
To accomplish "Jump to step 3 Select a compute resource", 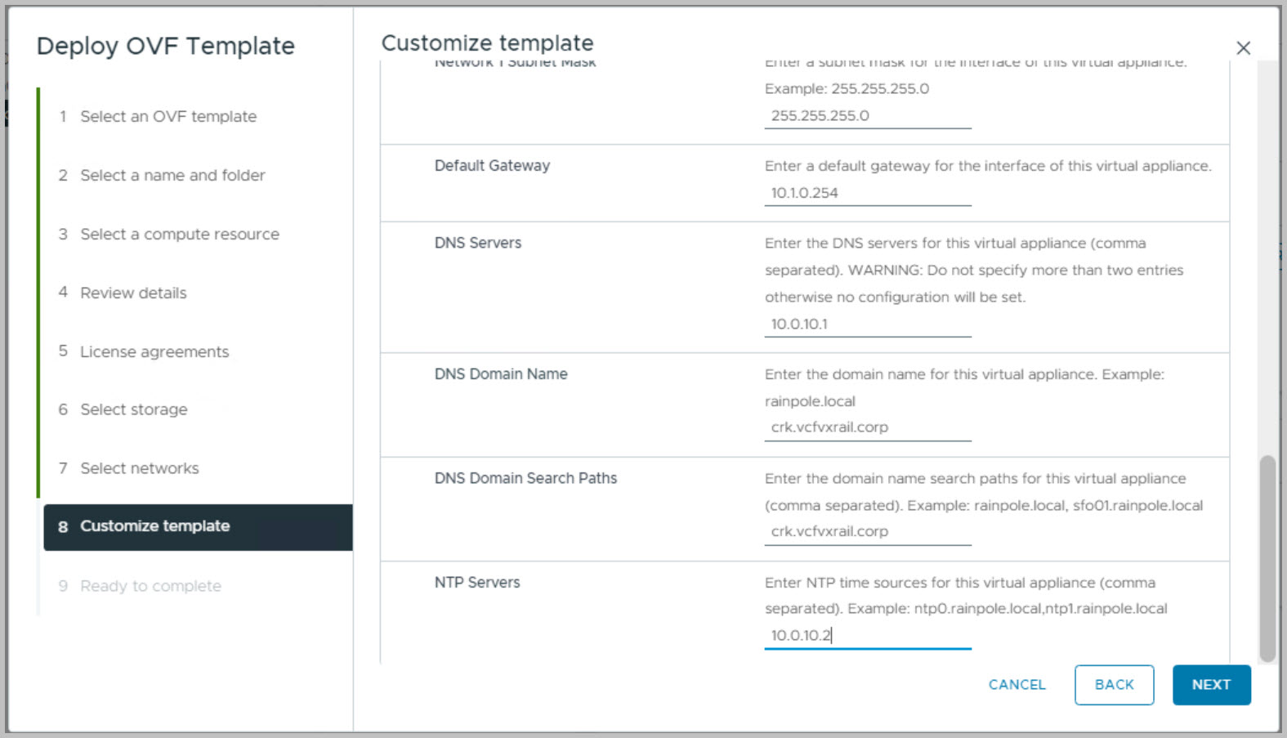I will [179, 235].
